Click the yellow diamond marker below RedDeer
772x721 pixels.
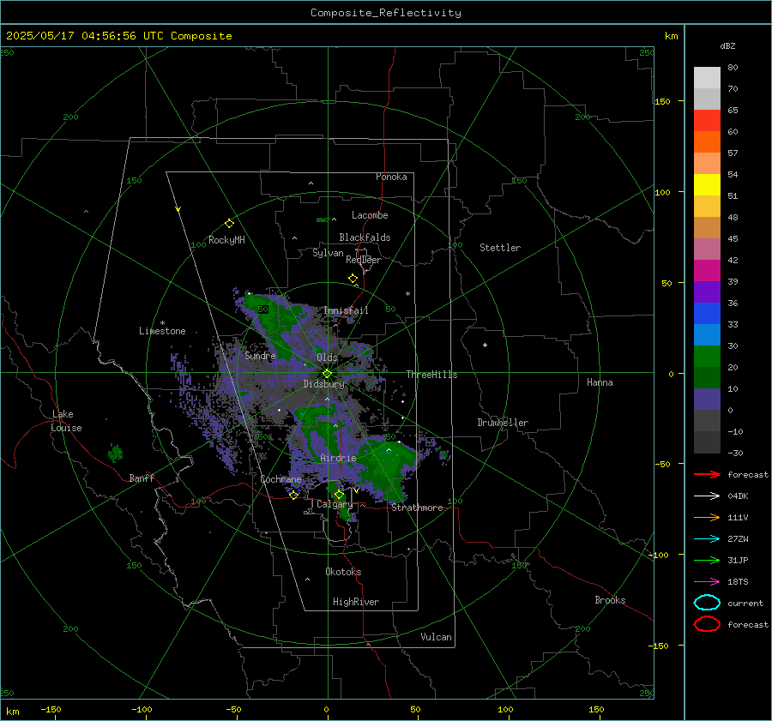click(353, 279)
